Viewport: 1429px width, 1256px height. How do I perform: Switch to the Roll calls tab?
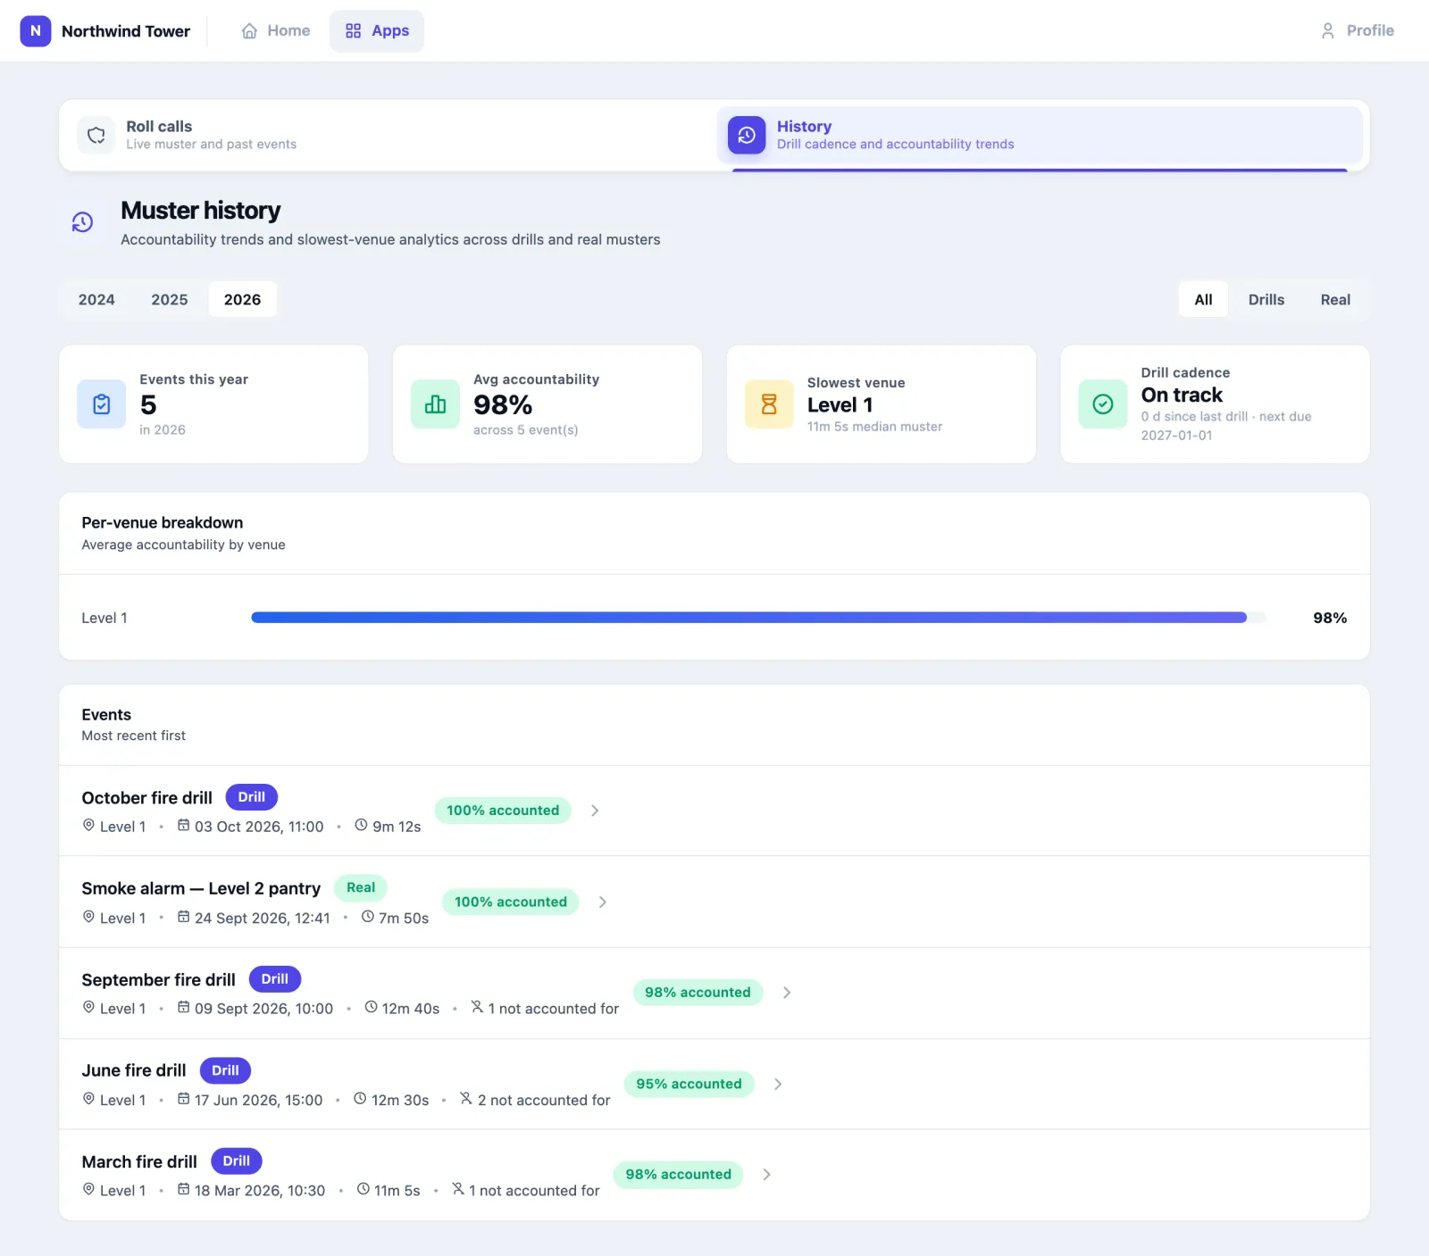coord(389,135)
